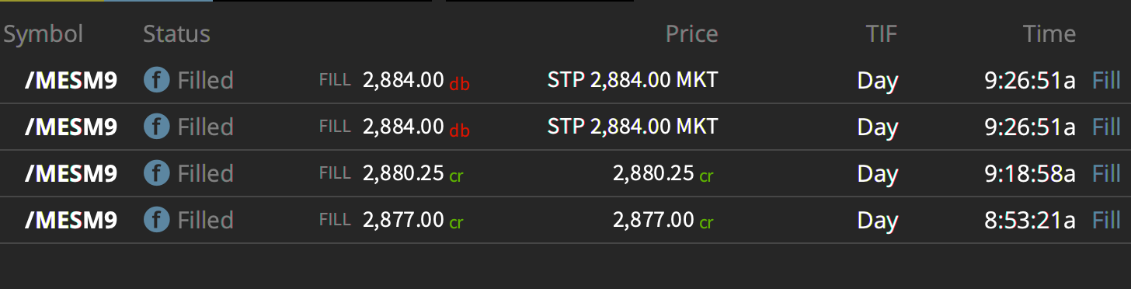Click the filled icon in the second 9:26:51a row
This screenshot has width=1131, height=289.
click(157, 127)
